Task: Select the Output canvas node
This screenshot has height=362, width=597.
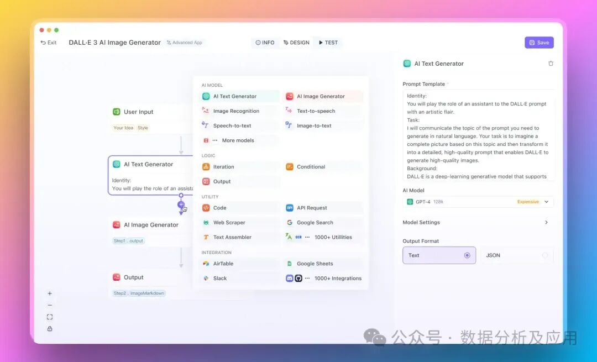Action: coord(151,284)
